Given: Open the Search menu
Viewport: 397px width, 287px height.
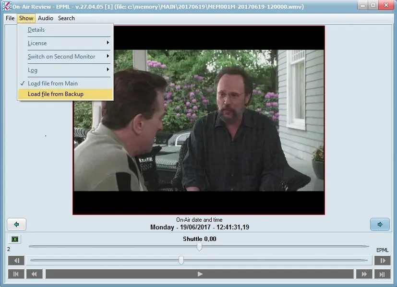Looking at the screenshot, I should pos(66,18).
